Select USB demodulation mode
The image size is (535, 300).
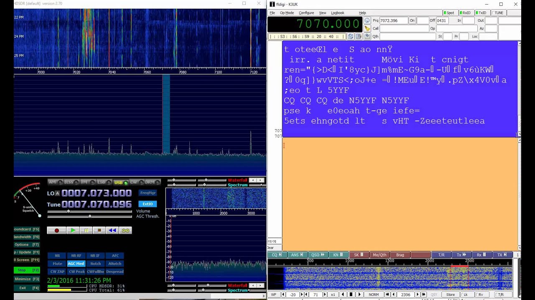point(120,182)
